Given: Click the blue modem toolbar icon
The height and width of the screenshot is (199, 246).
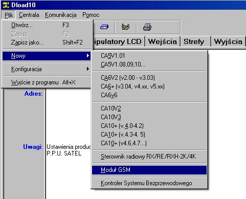Looking at the screenshot, I should (104, 27).
